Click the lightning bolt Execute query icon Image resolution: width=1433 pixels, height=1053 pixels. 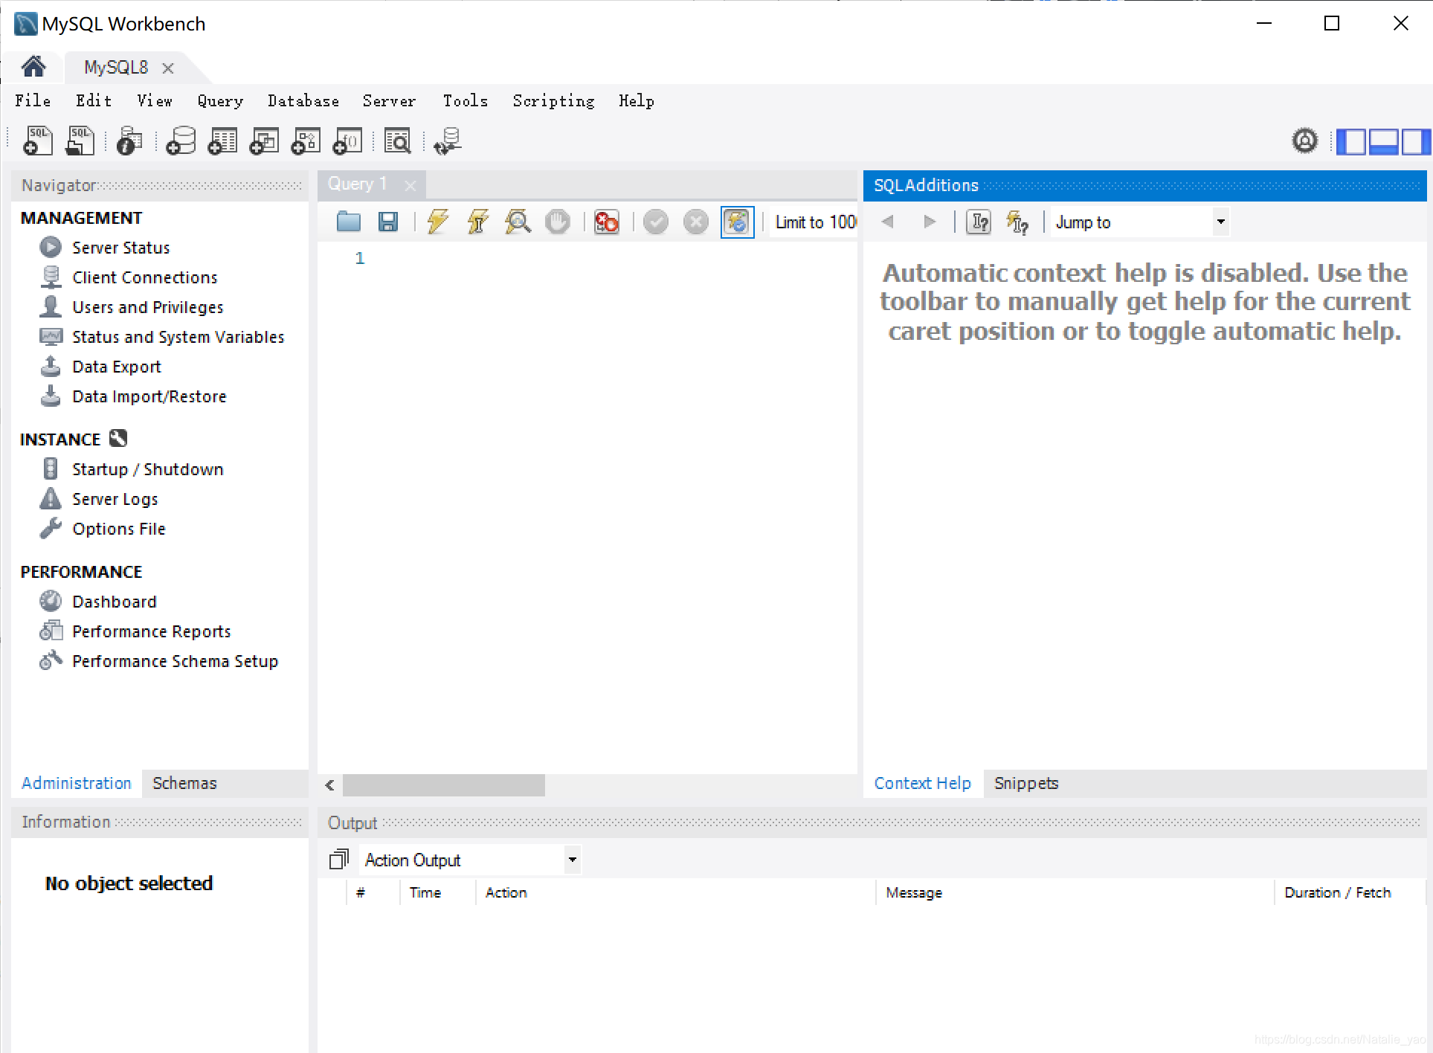coord(438,222)
